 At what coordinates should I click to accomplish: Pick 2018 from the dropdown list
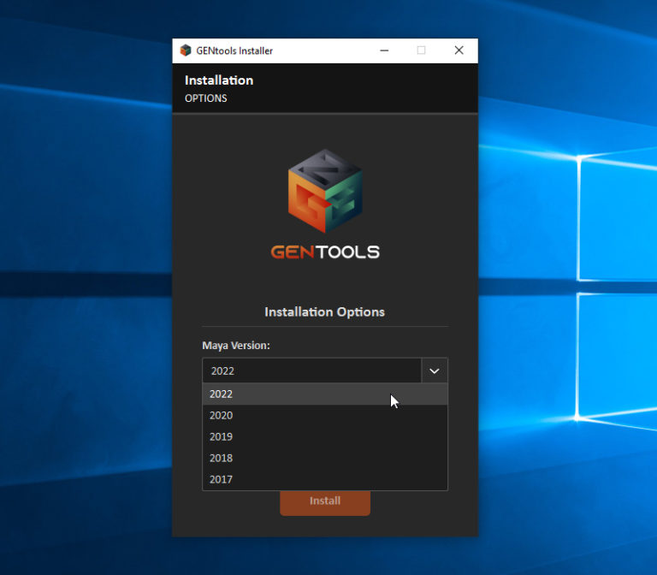tap(325, 458)
